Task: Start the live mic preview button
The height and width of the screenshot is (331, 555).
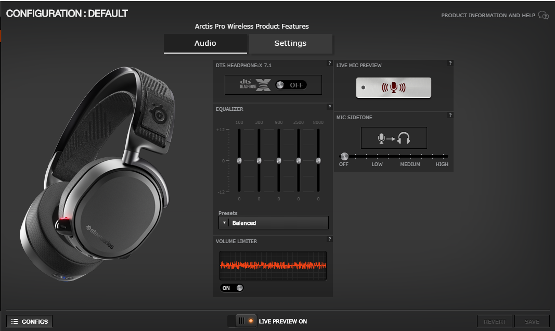Action: pos(394,87)
